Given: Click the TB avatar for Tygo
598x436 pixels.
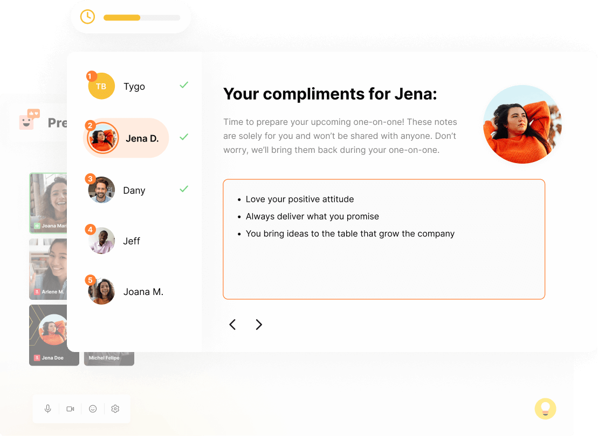Looking at the screenshot, I should (101, 86).
